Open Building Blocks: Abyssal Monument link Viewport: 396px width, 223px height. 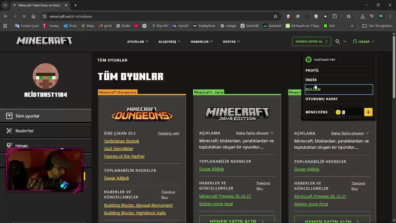[x=138, y=205]
